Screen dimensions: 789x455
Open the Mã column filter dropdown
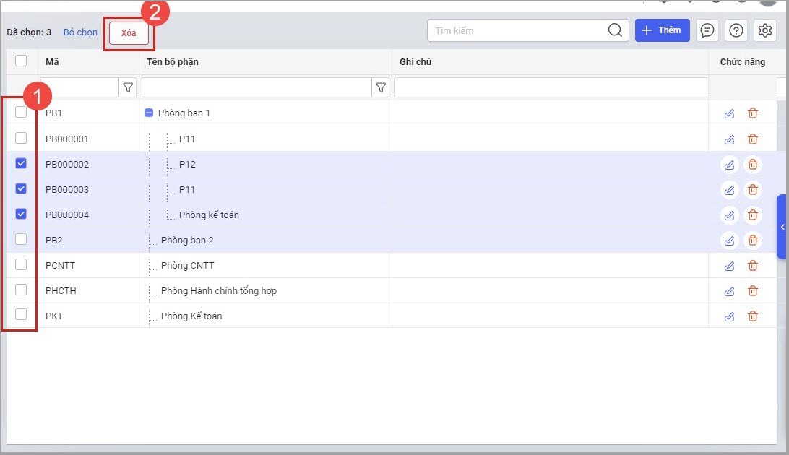click(128, 88)
